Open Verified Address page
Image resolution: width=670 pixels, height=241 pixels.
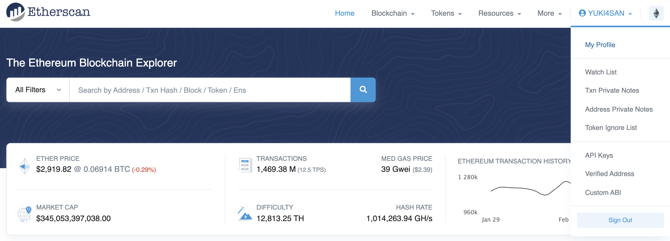click(x=610, y=174)
